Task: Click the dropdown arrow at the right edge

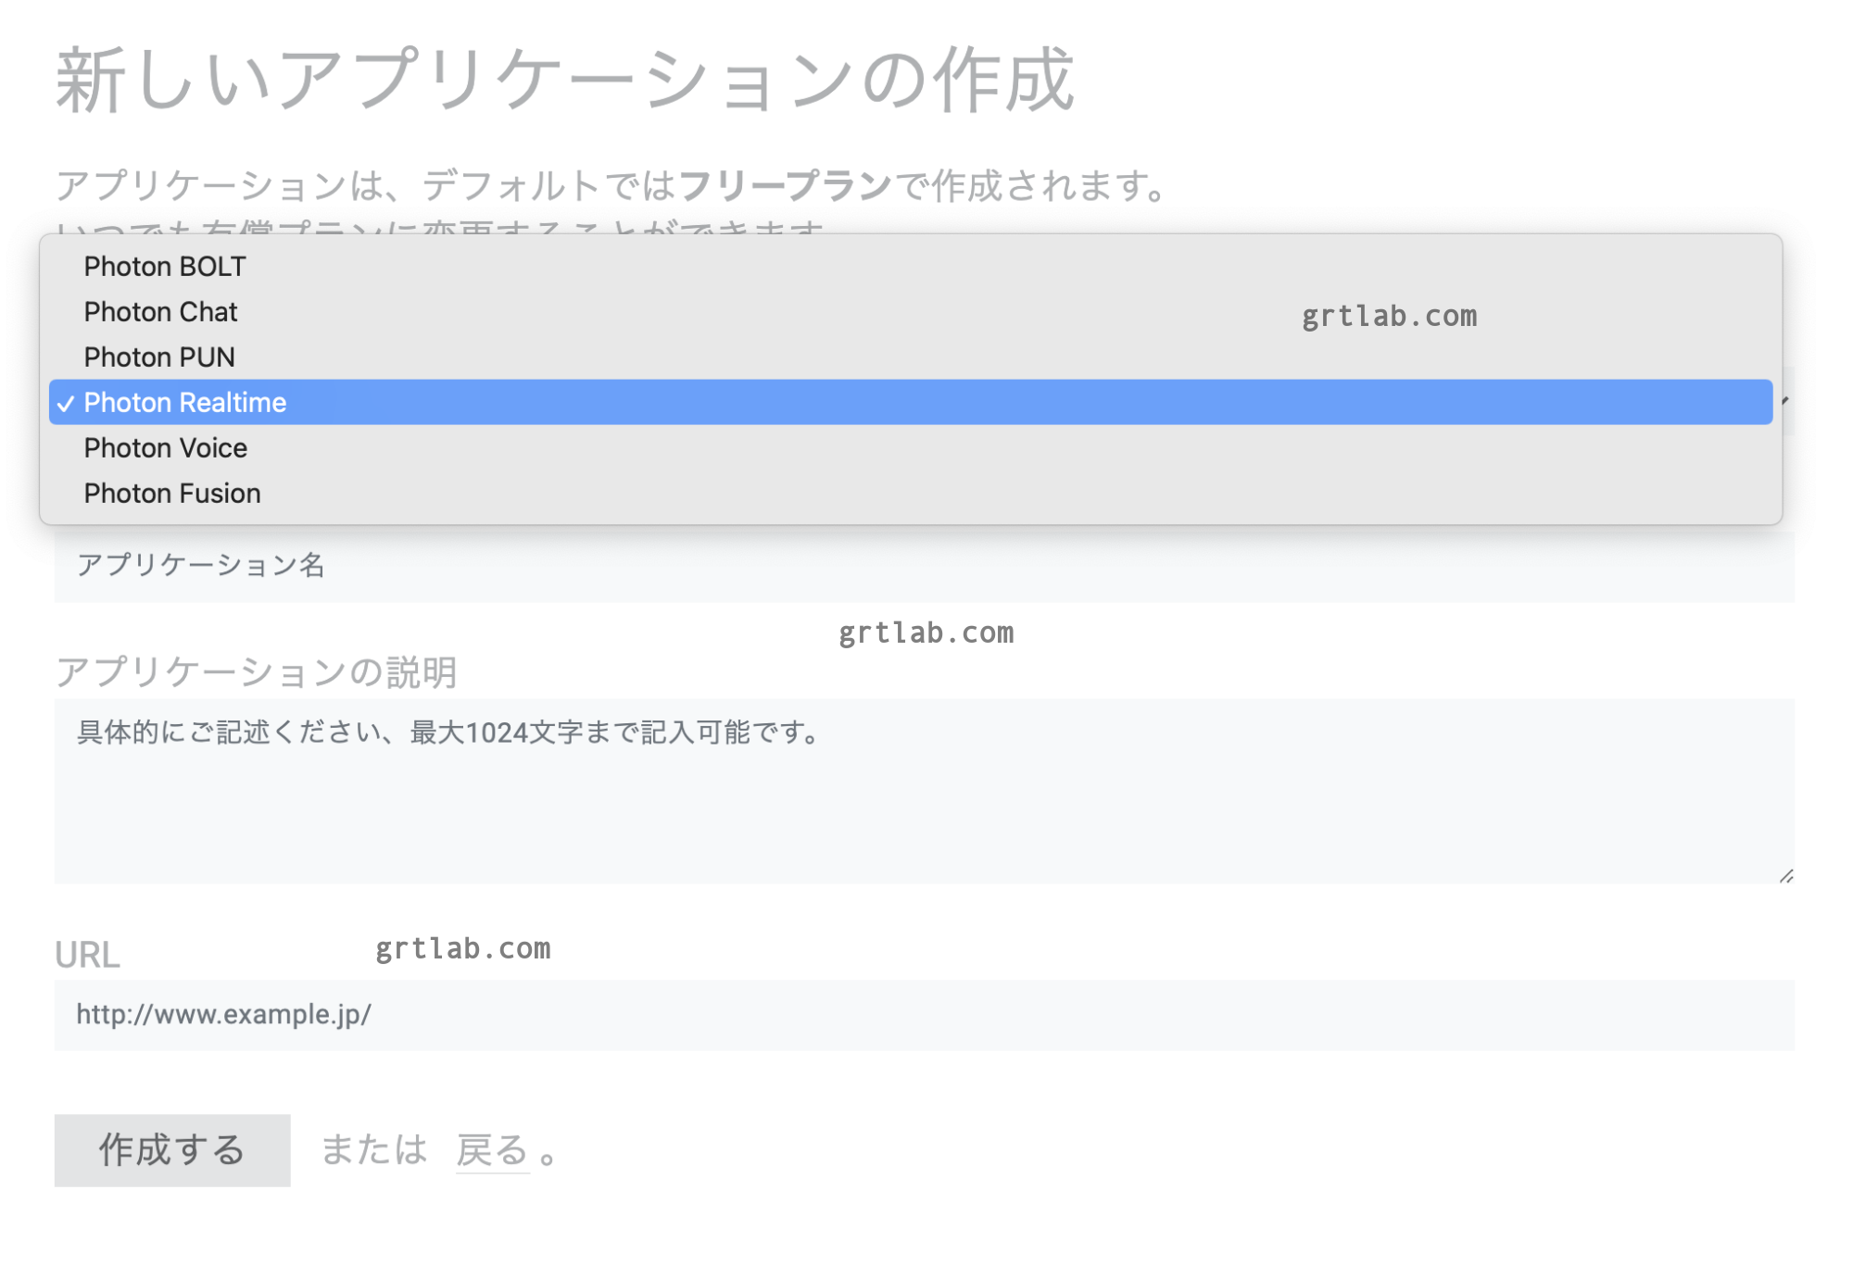Action: [1784, 401]
